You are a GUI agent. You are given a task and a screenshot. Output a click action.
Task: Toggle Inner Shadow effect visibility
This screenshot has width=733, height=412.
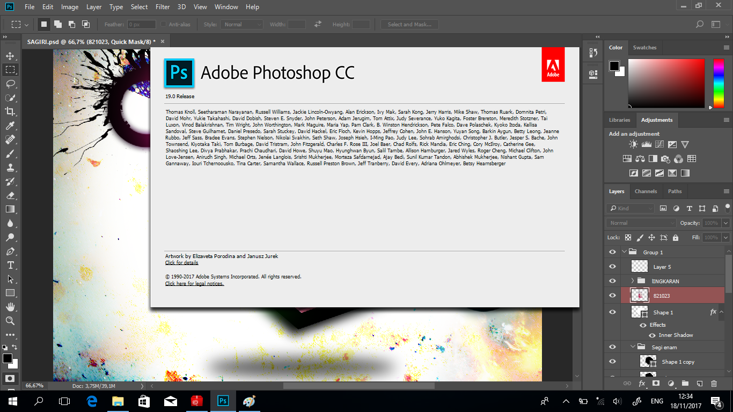point(653,335)
